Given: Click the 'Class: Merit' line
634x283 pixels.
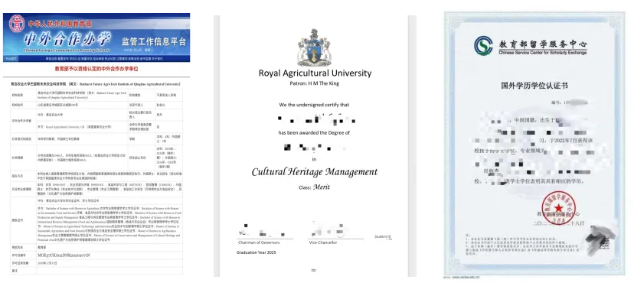Looking at the screenshot, I should [x=314, y=187].
